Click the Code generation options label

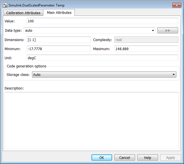(27, 66)
